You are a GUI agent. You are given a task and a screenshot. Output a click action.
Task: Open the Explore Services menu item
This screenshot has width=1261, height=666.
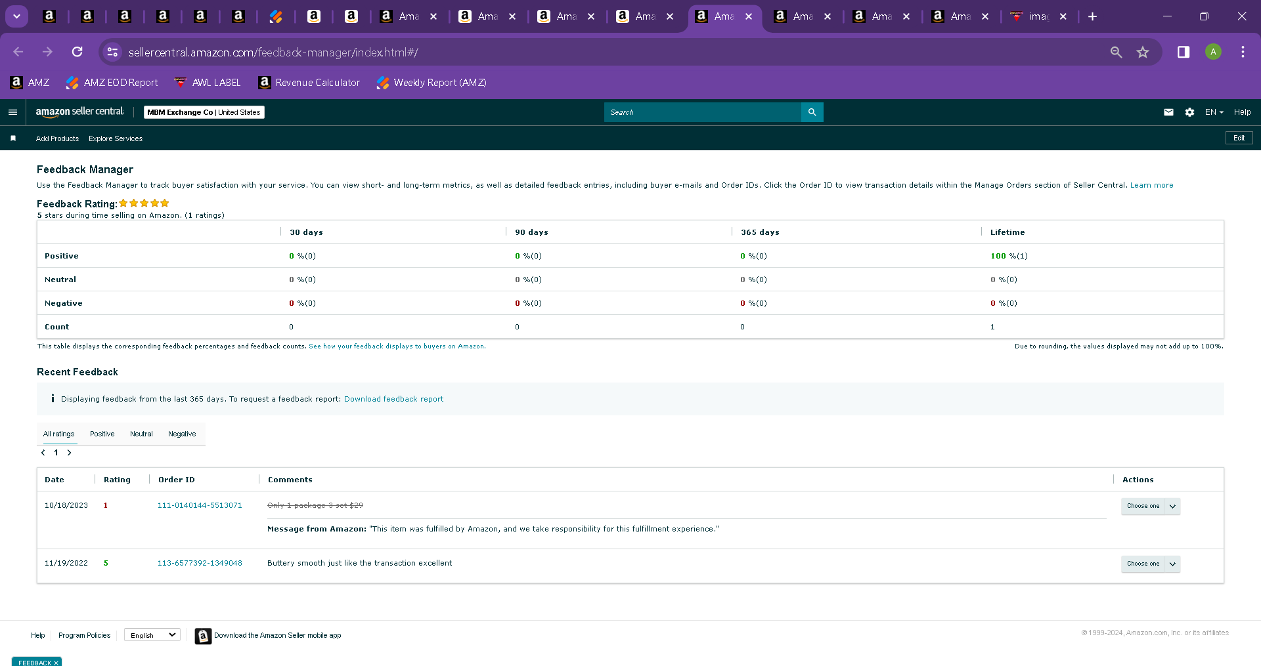[x=116, y=138]
